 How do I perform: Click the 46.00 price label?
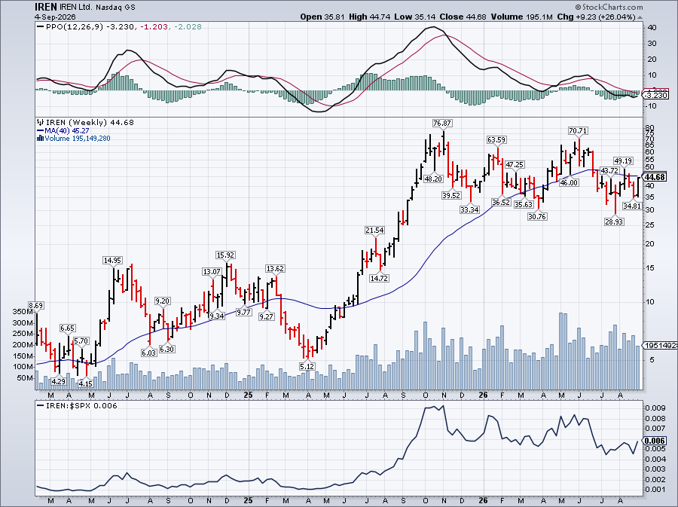(569, 182)
